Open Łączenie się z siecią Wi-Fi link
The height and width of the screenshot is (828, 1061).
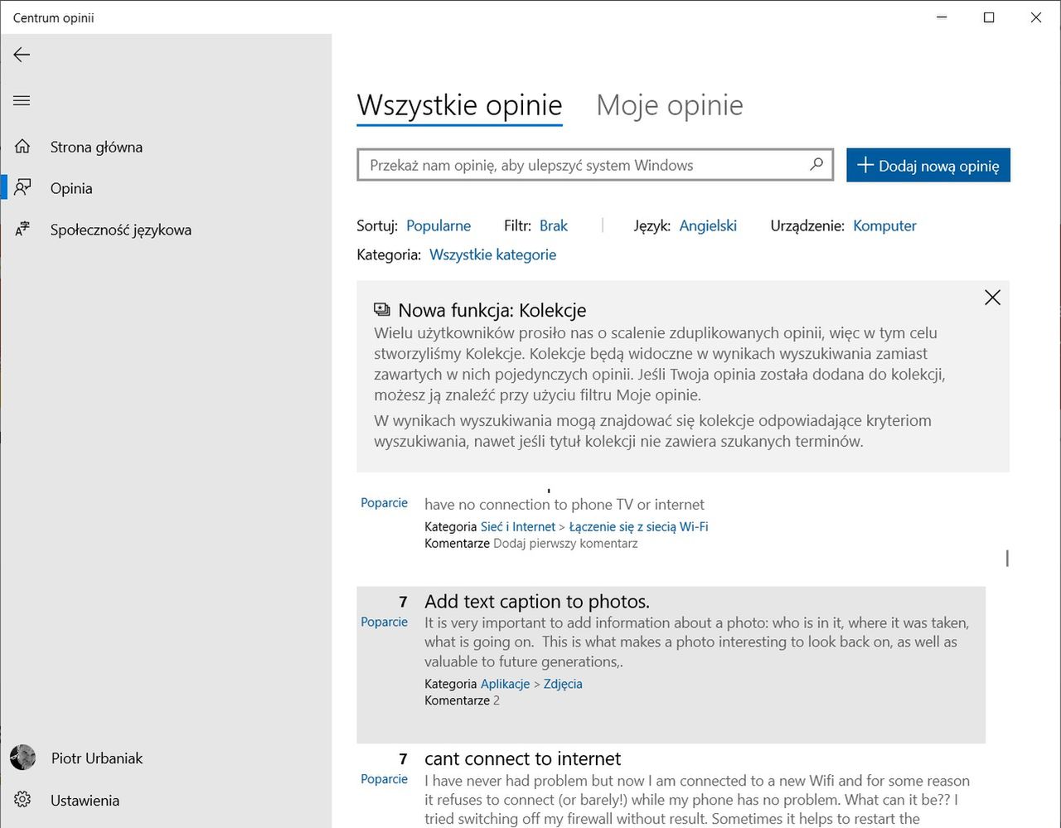pos(638,526)
